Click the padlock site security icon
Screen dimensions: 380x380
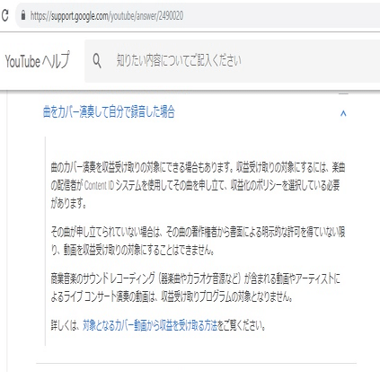tap(23, 15)
